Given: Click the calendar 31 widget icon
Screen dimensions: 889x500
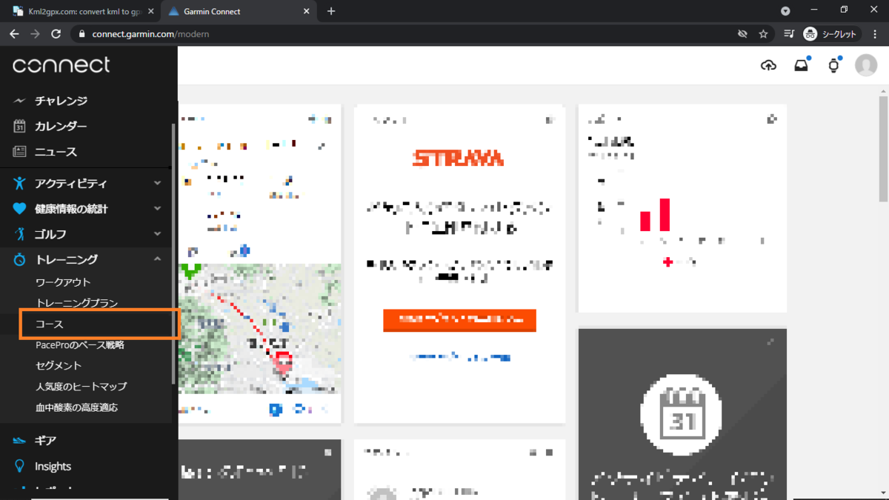Looking at the screenshot, I should point(682,413).
